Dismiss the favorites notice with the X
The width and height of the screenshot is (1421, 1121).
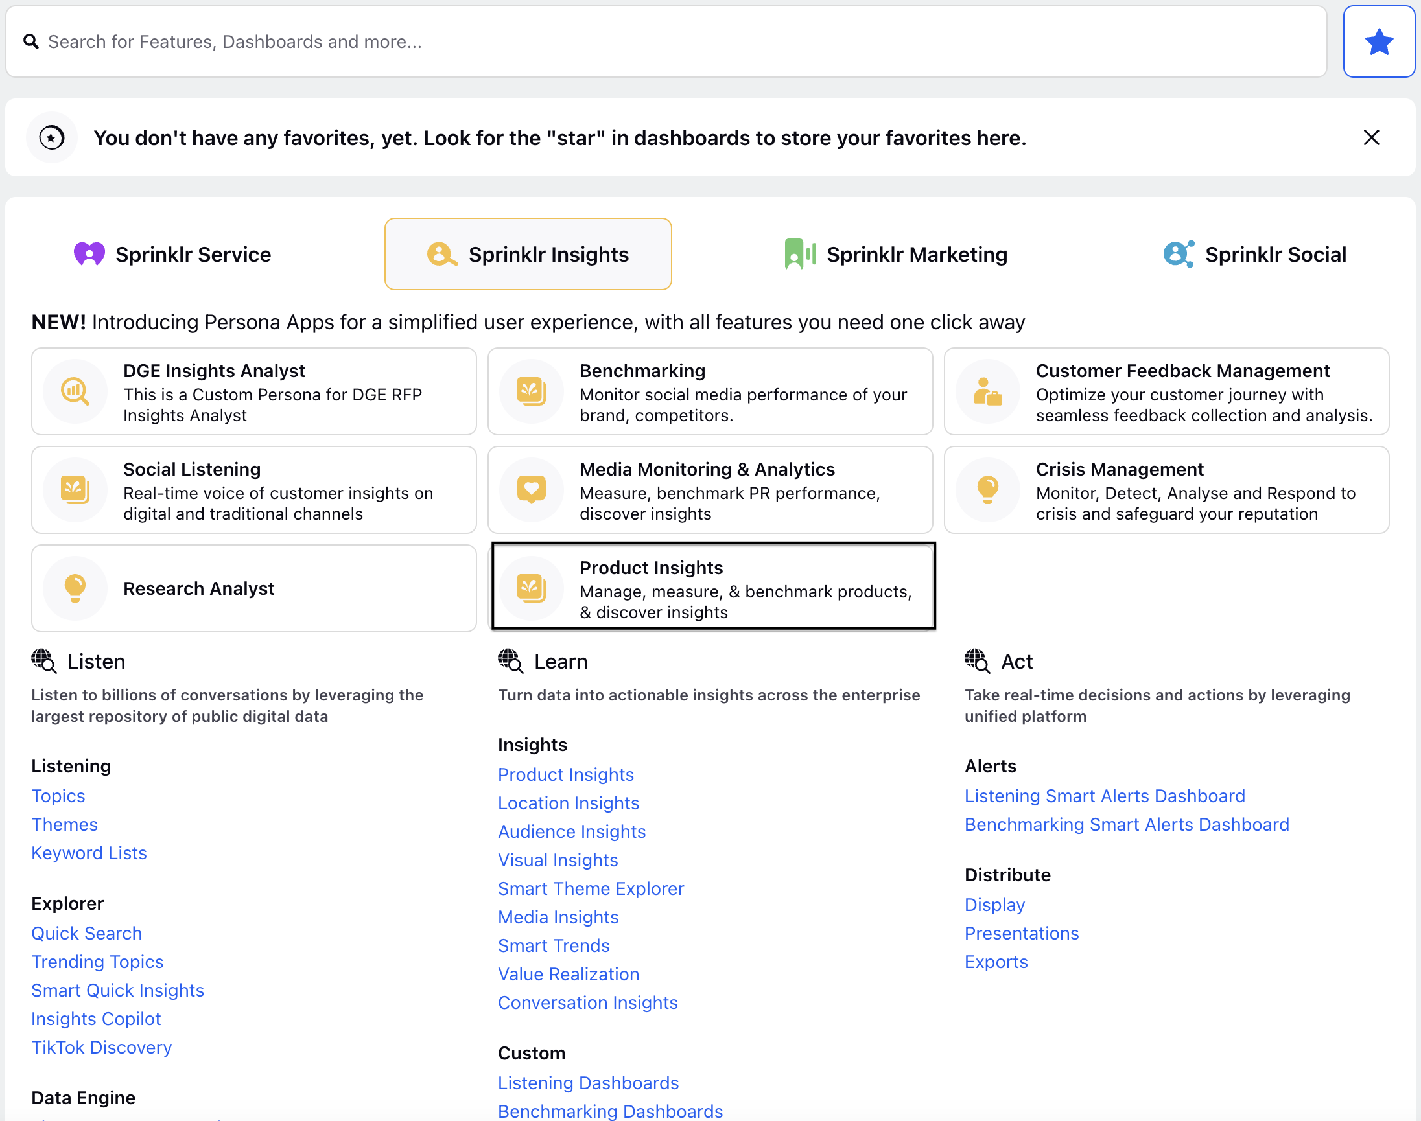pos(1371,137)
